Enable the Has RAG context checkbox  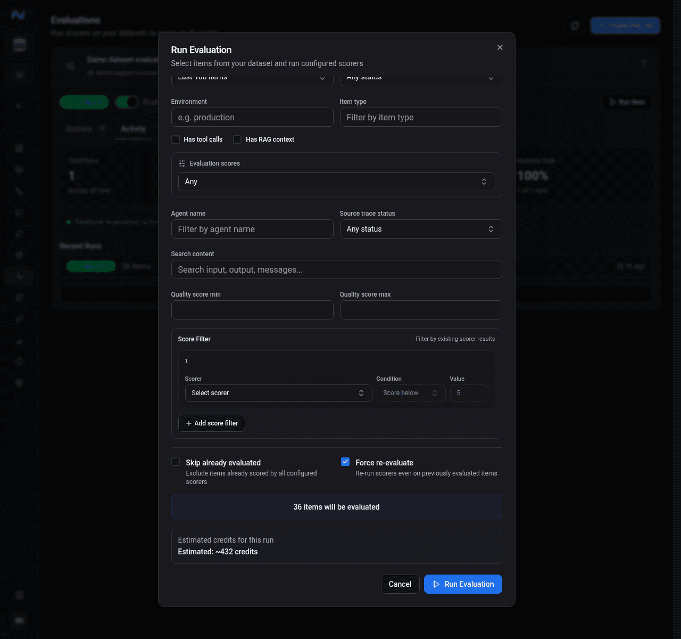[237, 140]
